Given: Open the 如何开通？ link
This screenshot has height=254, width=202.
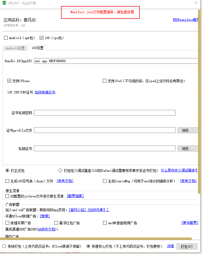Looking at the screenshot, I should pos(99,210).
